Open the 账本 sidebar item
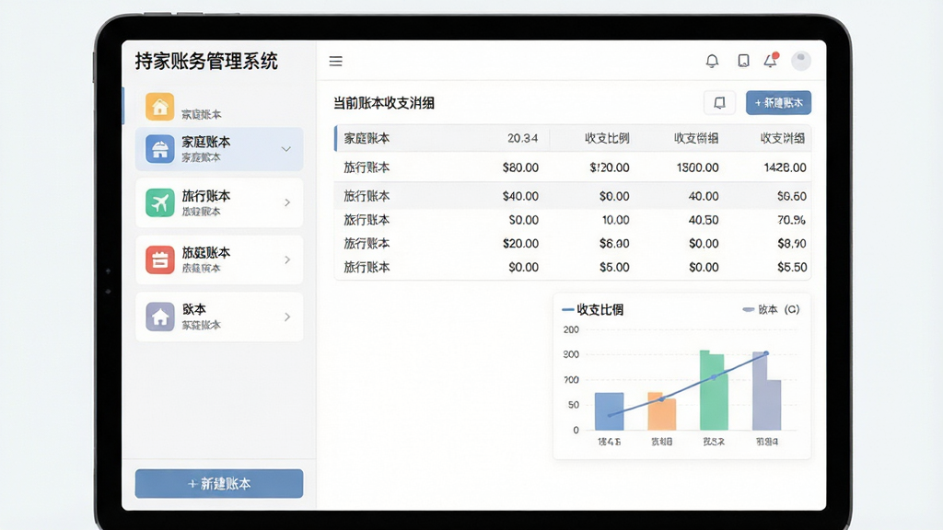Image resolution: width=943 pixels, height=530 pixels. pyautogui.click(x=219, y=317)
